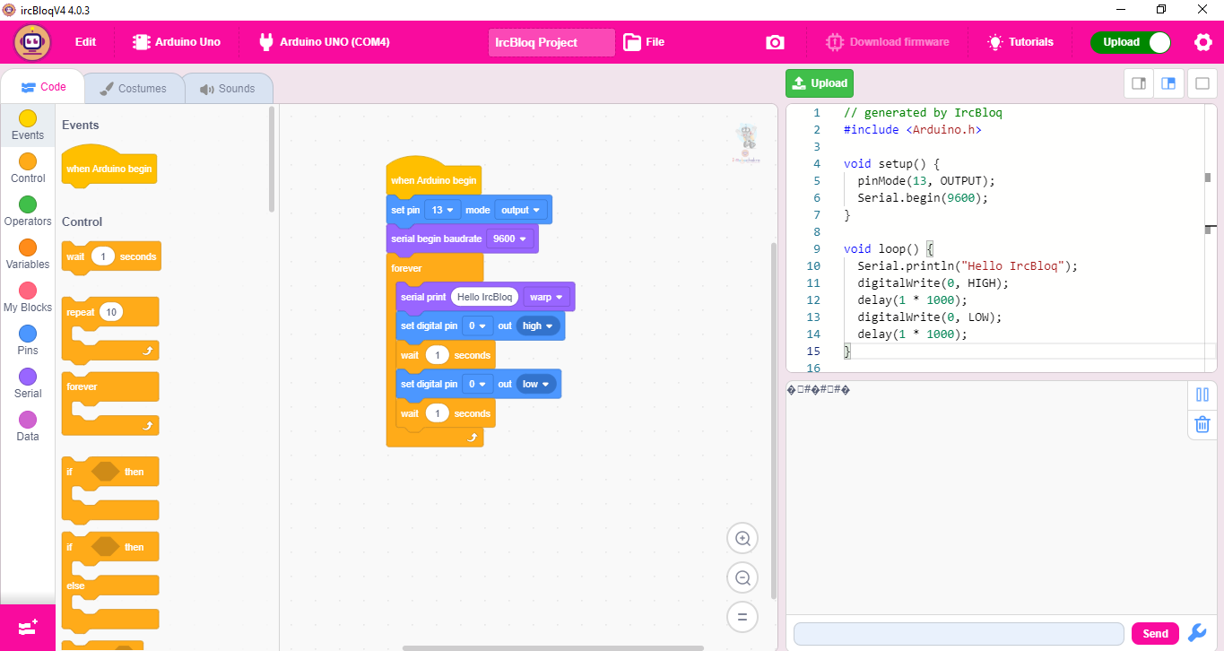Click the forever block in palette
Viewport: 1224px width, 651px height.
[110, 404]
